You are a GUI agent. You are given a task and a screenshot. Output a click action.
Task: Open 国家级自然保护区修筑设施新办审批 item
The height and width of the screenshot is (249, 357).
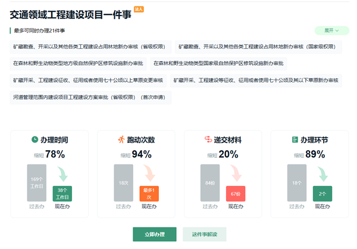click(x=220, y=63)
